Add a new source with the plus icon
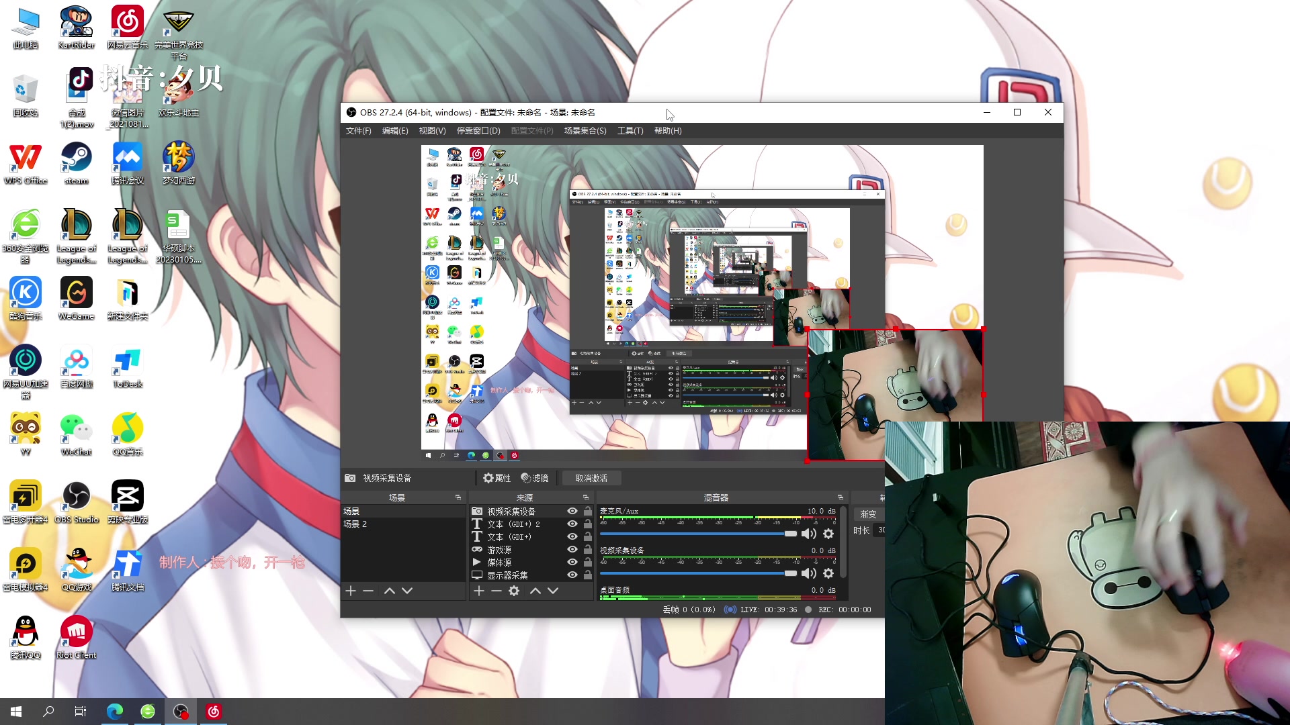 click(x=479, y=591)
